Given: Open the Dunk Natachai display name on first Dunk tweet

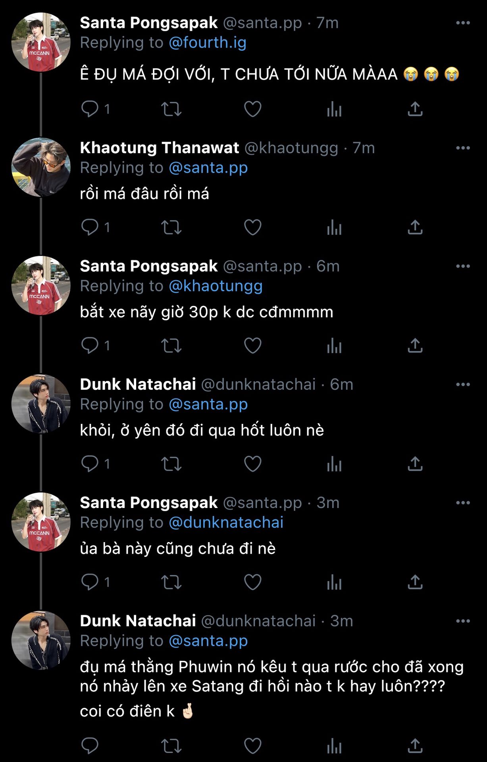Looking at the screenshot, I should pos(138,384).
